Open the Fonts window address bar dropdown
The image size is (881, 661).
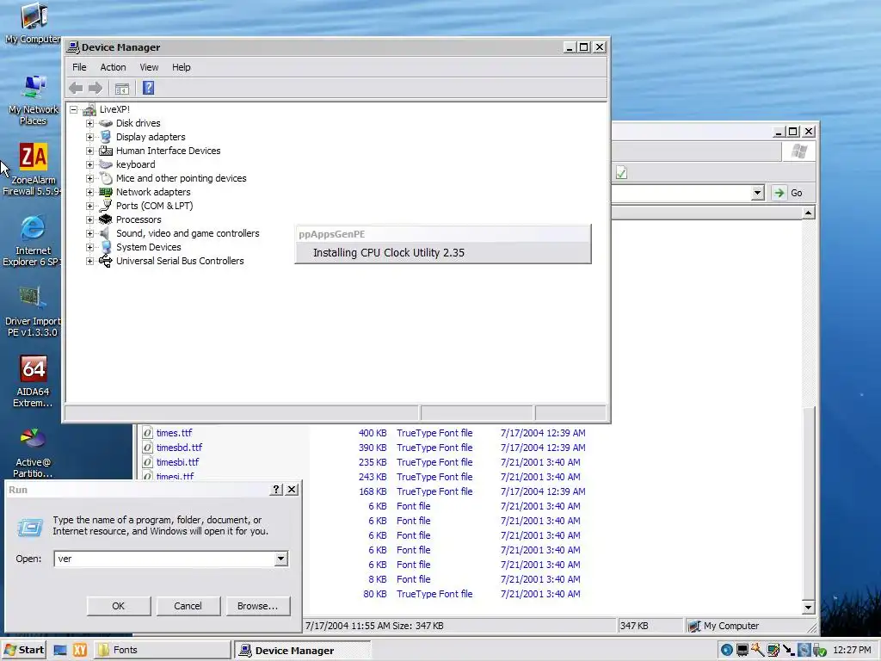[757, 193]
